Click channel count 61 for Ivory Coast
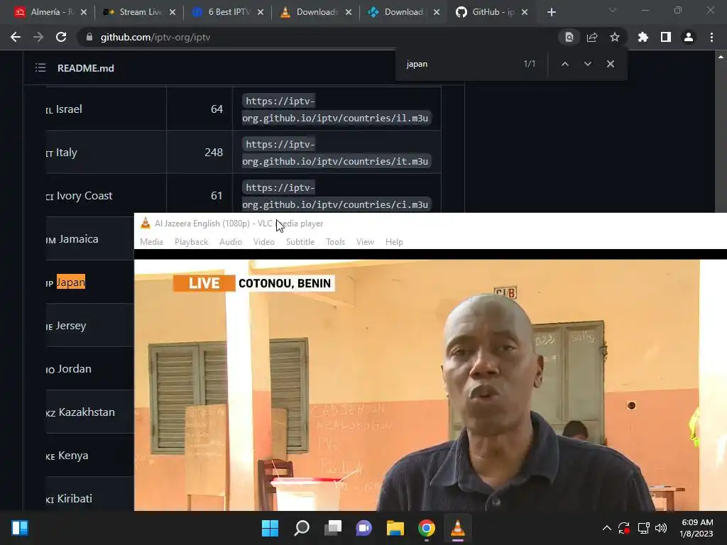 pos(217,196)
